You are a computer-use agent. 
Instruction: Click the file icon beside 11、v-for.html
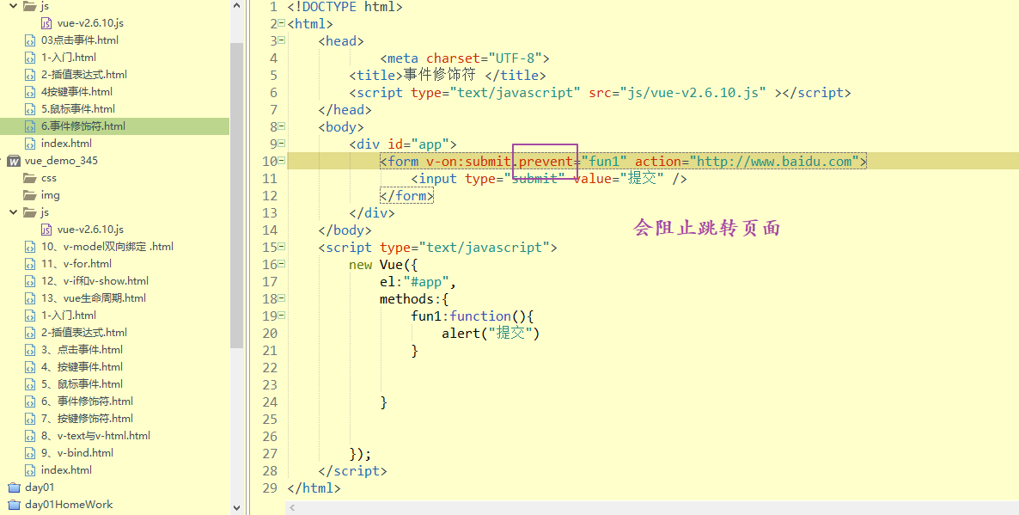[x=30, y=264]
